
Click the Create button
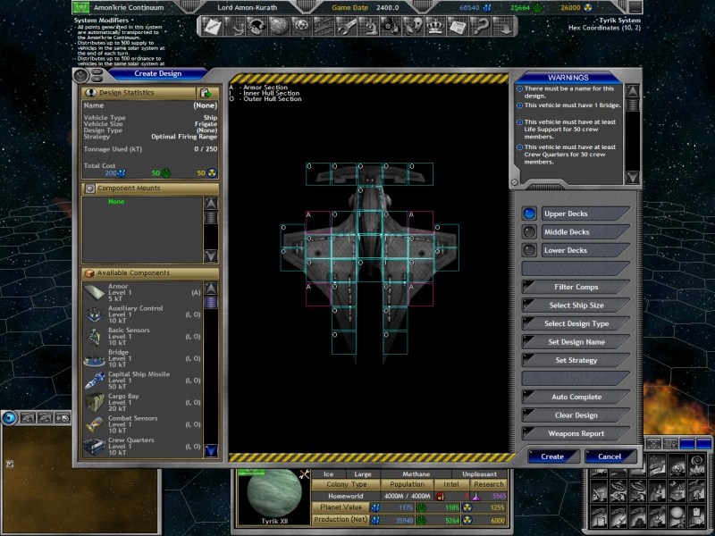(x=552, y=456)
